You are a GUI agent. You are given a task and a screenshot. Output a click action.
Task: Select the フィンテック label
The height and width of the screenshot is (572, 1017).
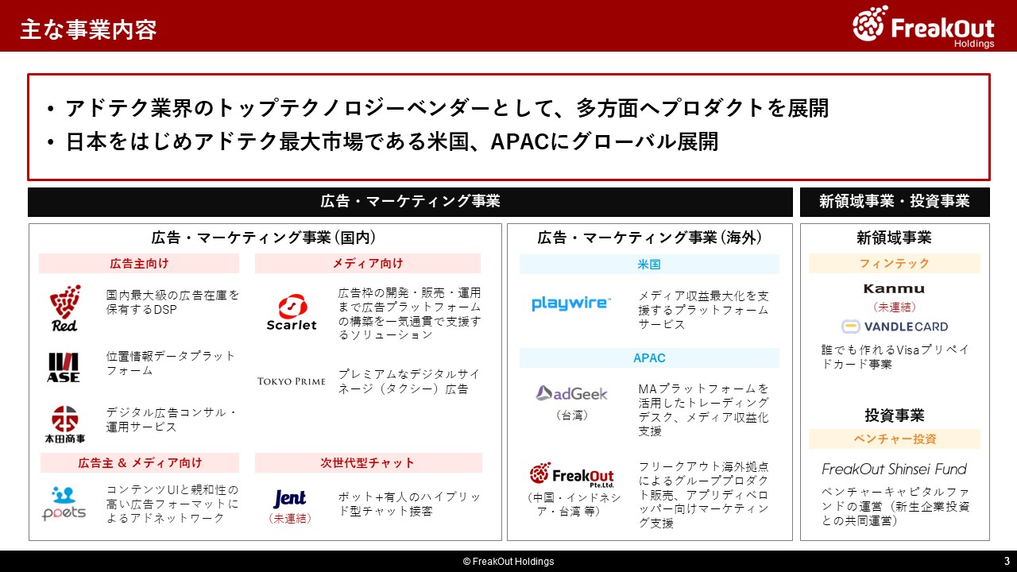894,263
